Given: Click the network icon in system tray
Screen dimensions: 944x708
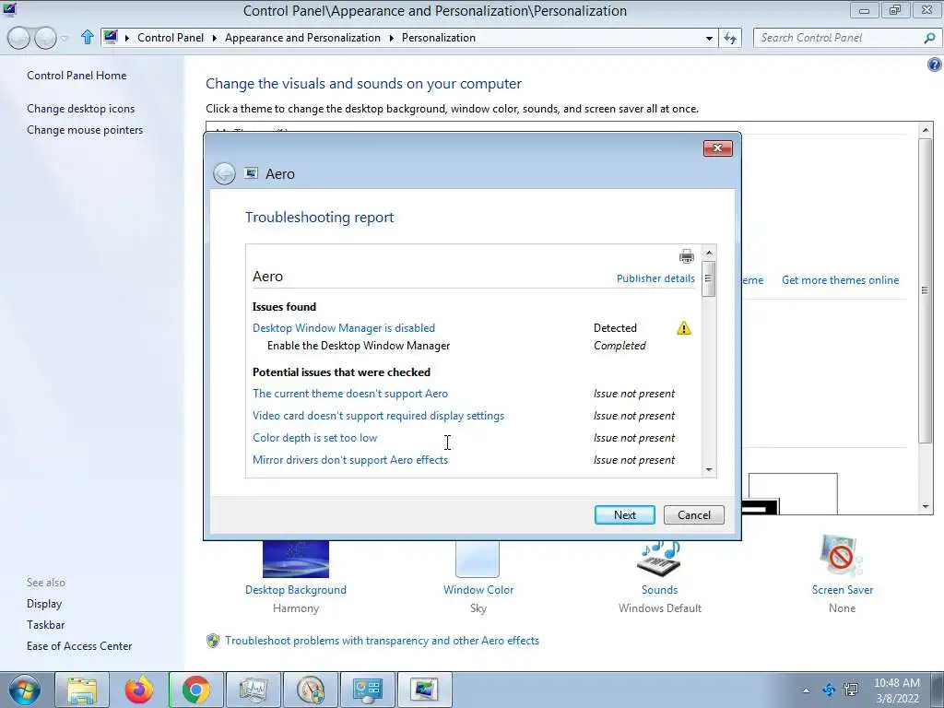Looking at the screenshot, I should [x=851, y=690].
